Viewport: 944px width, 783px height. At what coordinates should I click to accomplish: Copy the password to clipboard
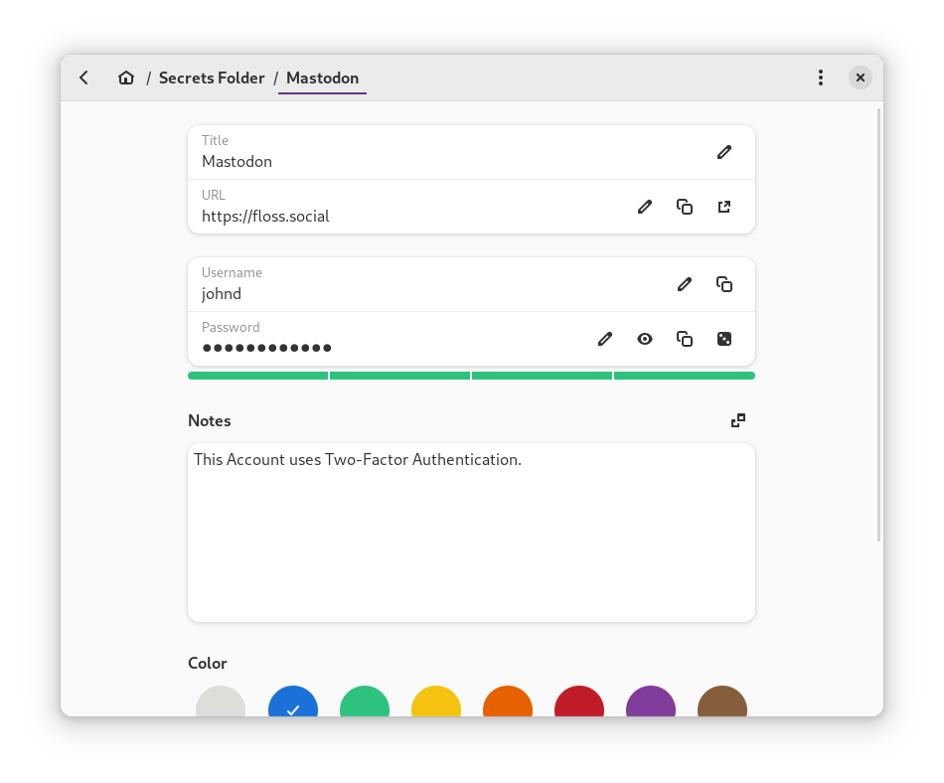pos(685,339)
